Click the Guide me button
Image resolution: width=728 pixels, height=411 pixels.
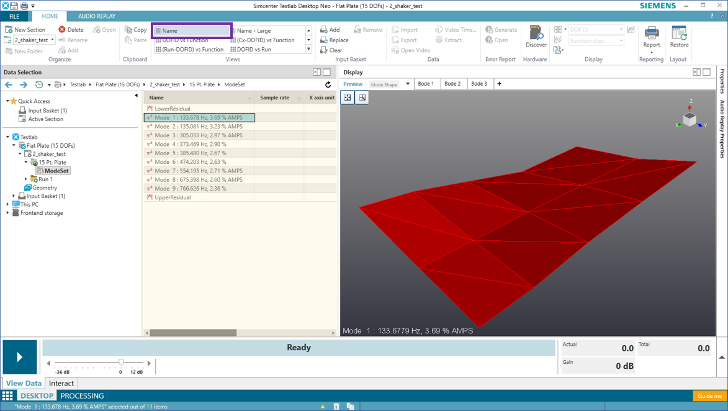(709, 395)
